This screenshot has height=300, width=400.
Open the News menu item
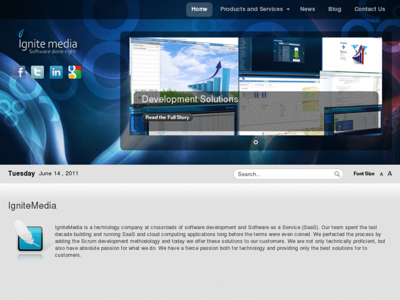point(308,9)
